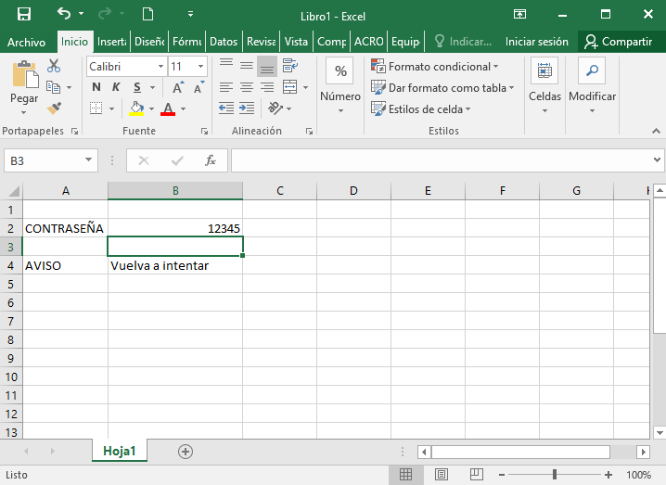Click Iniciar sesión link
This screenshot has width=666, height=485.
pos(536,42)
